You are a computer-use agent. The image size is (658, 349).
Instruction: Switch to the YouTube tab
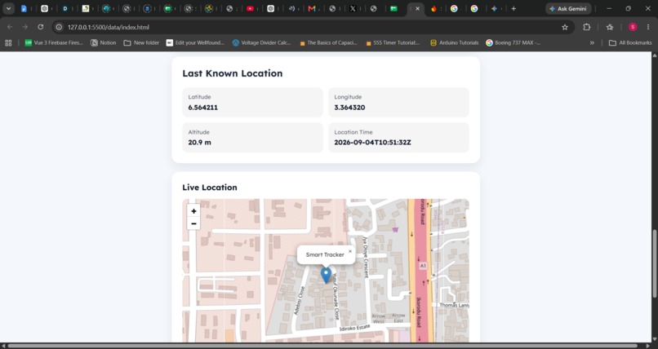point(250,8)
